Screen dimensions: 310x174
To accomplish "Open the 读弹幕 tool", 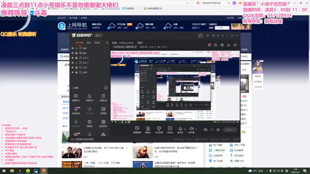I will pyautogui.click(x=103, y=111).
